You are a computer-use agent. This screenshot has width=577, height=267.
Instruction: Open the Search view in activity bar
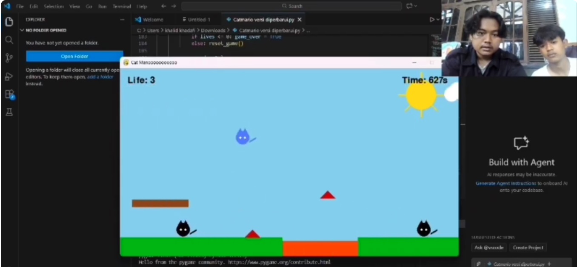tap(9, 40)
